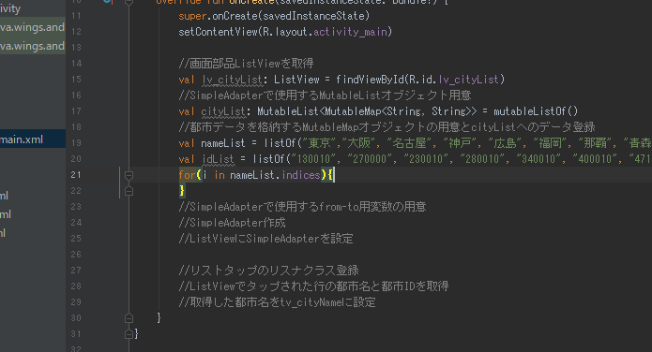Click the "大阪" string literal on line 19

358,143
